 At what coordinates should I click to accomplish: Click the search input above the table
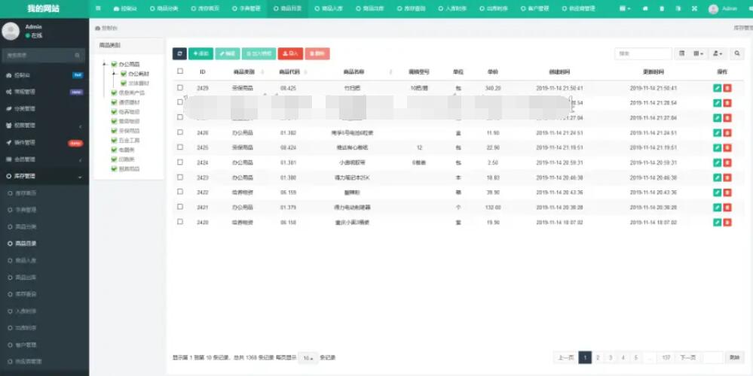click(x=642, y=53)
